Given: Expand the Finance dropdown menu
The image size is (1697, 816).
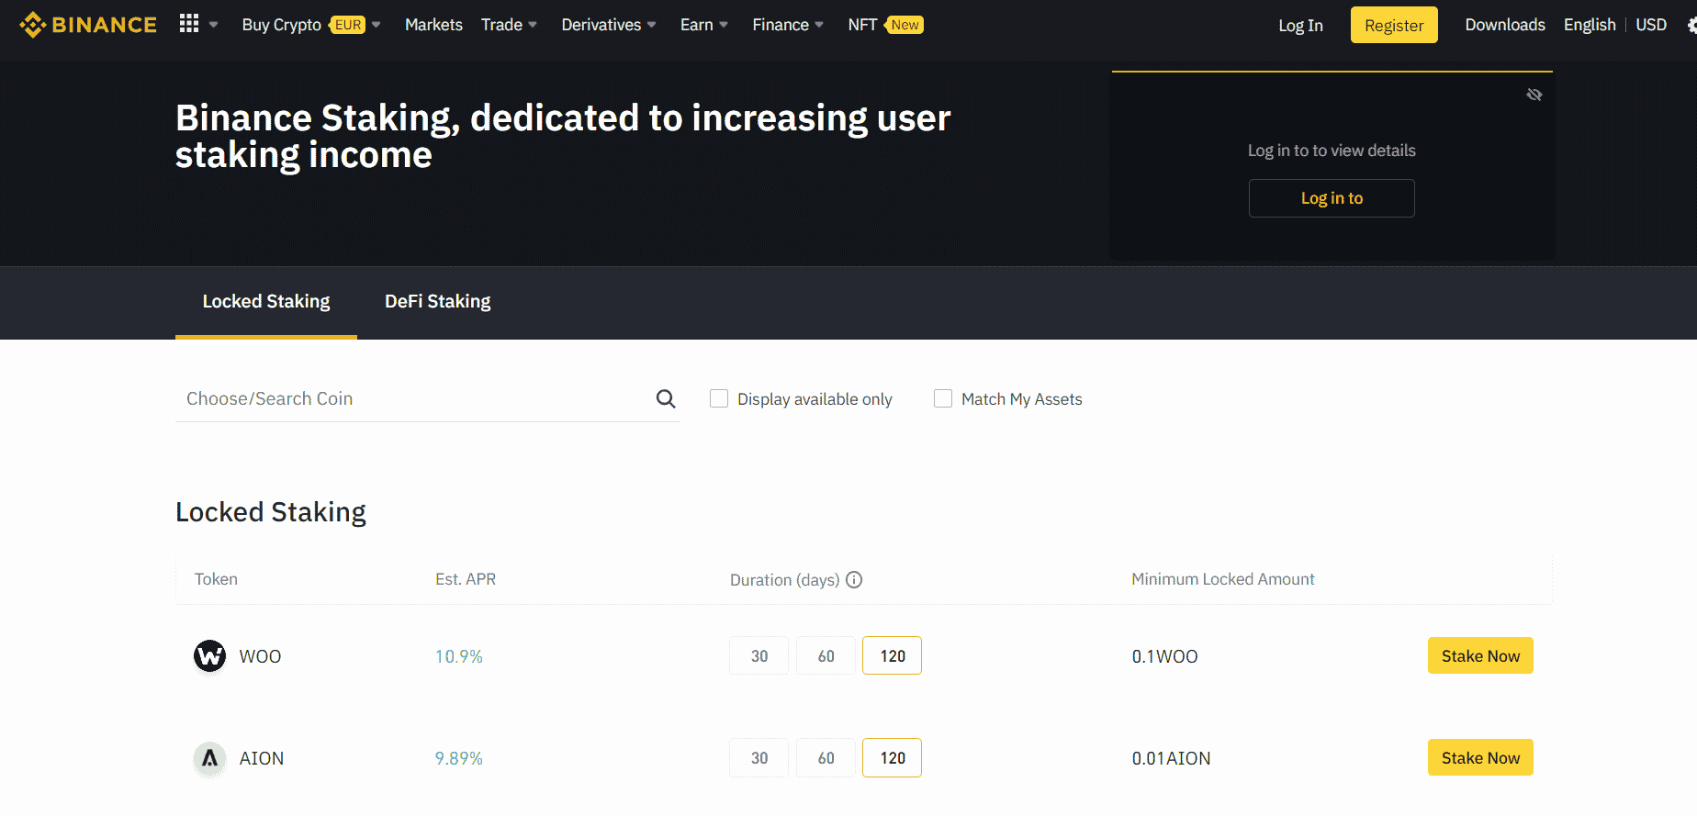Looking at the screenshot, I should [819, 25].
